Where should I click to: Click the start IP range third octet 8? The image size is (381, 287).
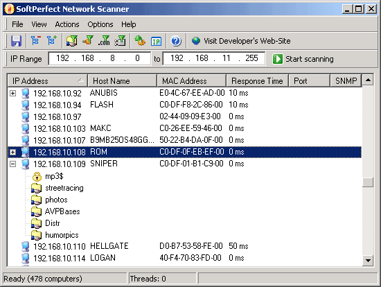pyautogui.click(x=112, y=58)
